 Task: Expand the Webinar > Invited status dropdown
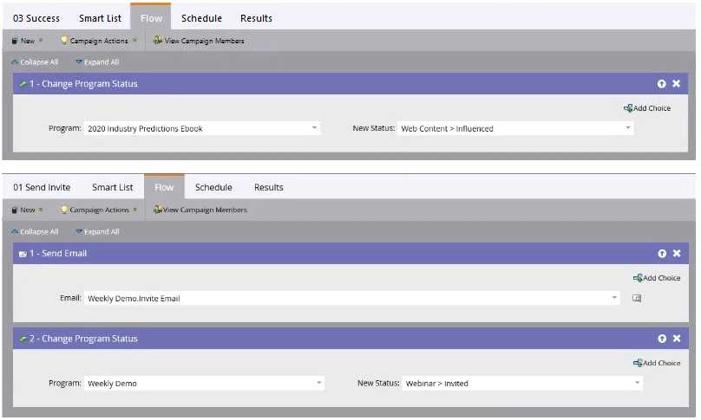637,383
